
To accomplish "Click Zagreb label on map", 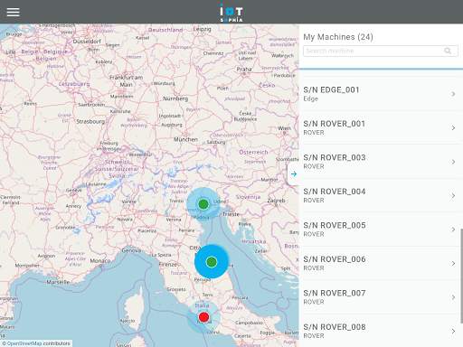I will 276,201.
